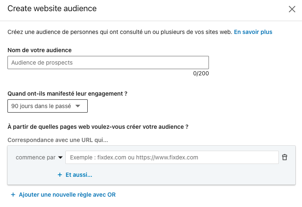The image size is (302, 207).
Task: Expand the commence par match type selector
Action: coord(38,157)
